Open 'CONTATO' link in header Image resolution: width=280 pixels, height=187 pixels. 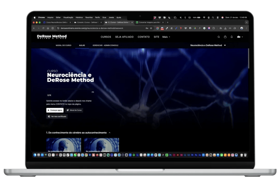(144, 37)
